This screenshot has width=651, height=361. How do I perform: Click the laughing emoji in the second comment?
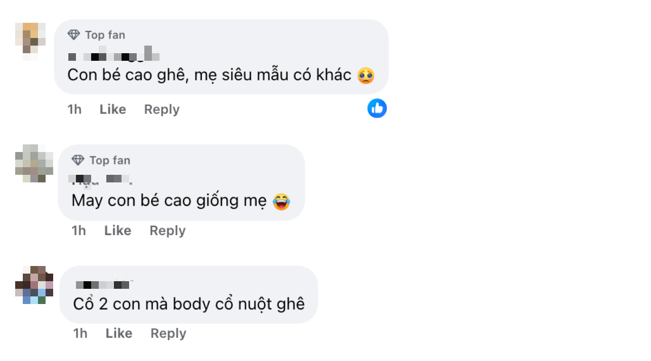tap(281, 202)
